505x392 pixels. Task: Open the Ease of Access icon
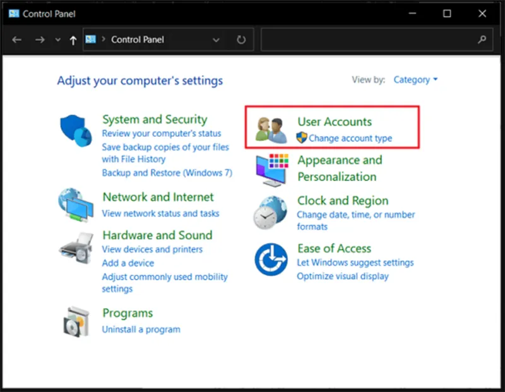(271, 259)
